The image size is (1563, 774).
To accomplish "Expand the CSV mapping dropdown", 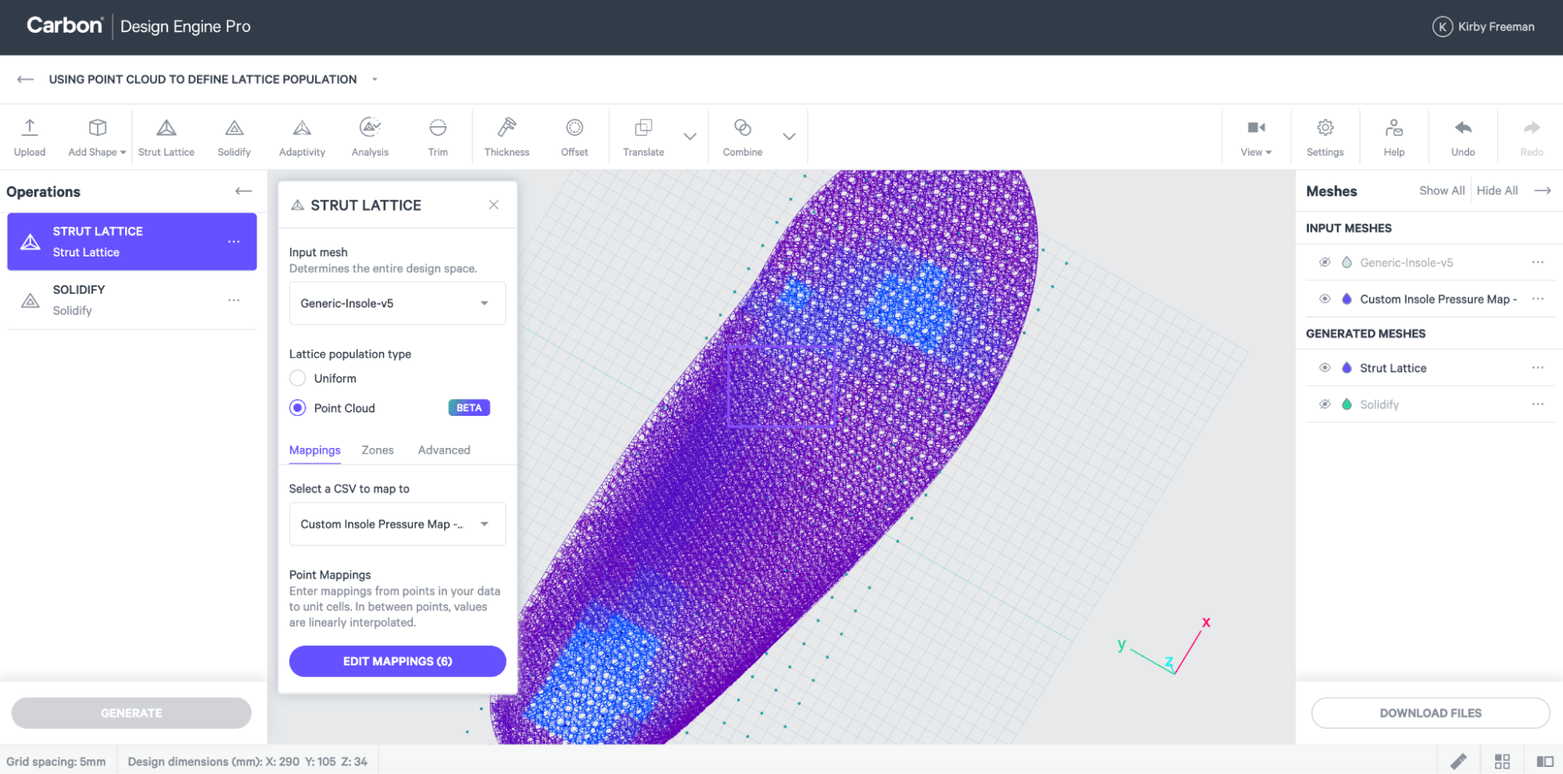I will tap(397, 525).
